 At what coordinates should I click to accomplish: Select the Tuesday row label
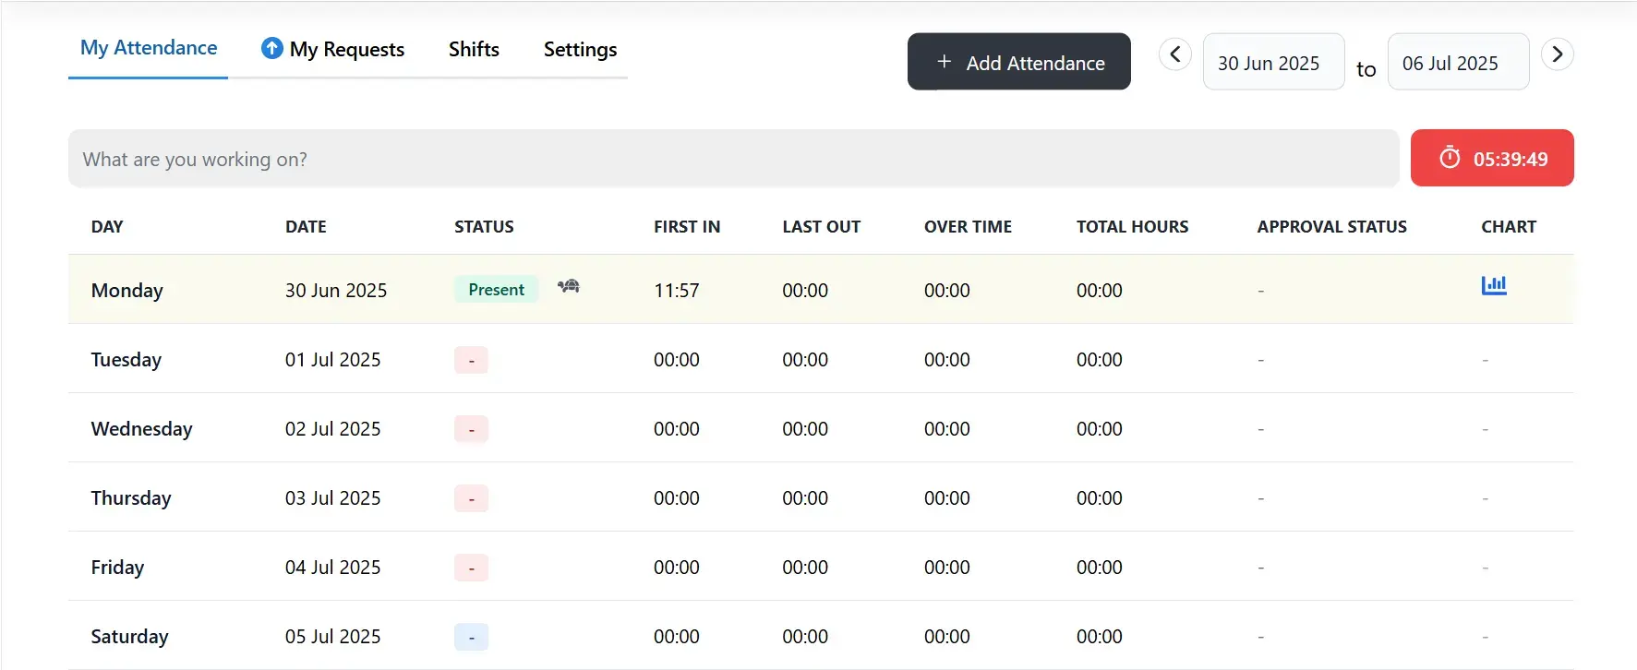(x=126, y=360)
